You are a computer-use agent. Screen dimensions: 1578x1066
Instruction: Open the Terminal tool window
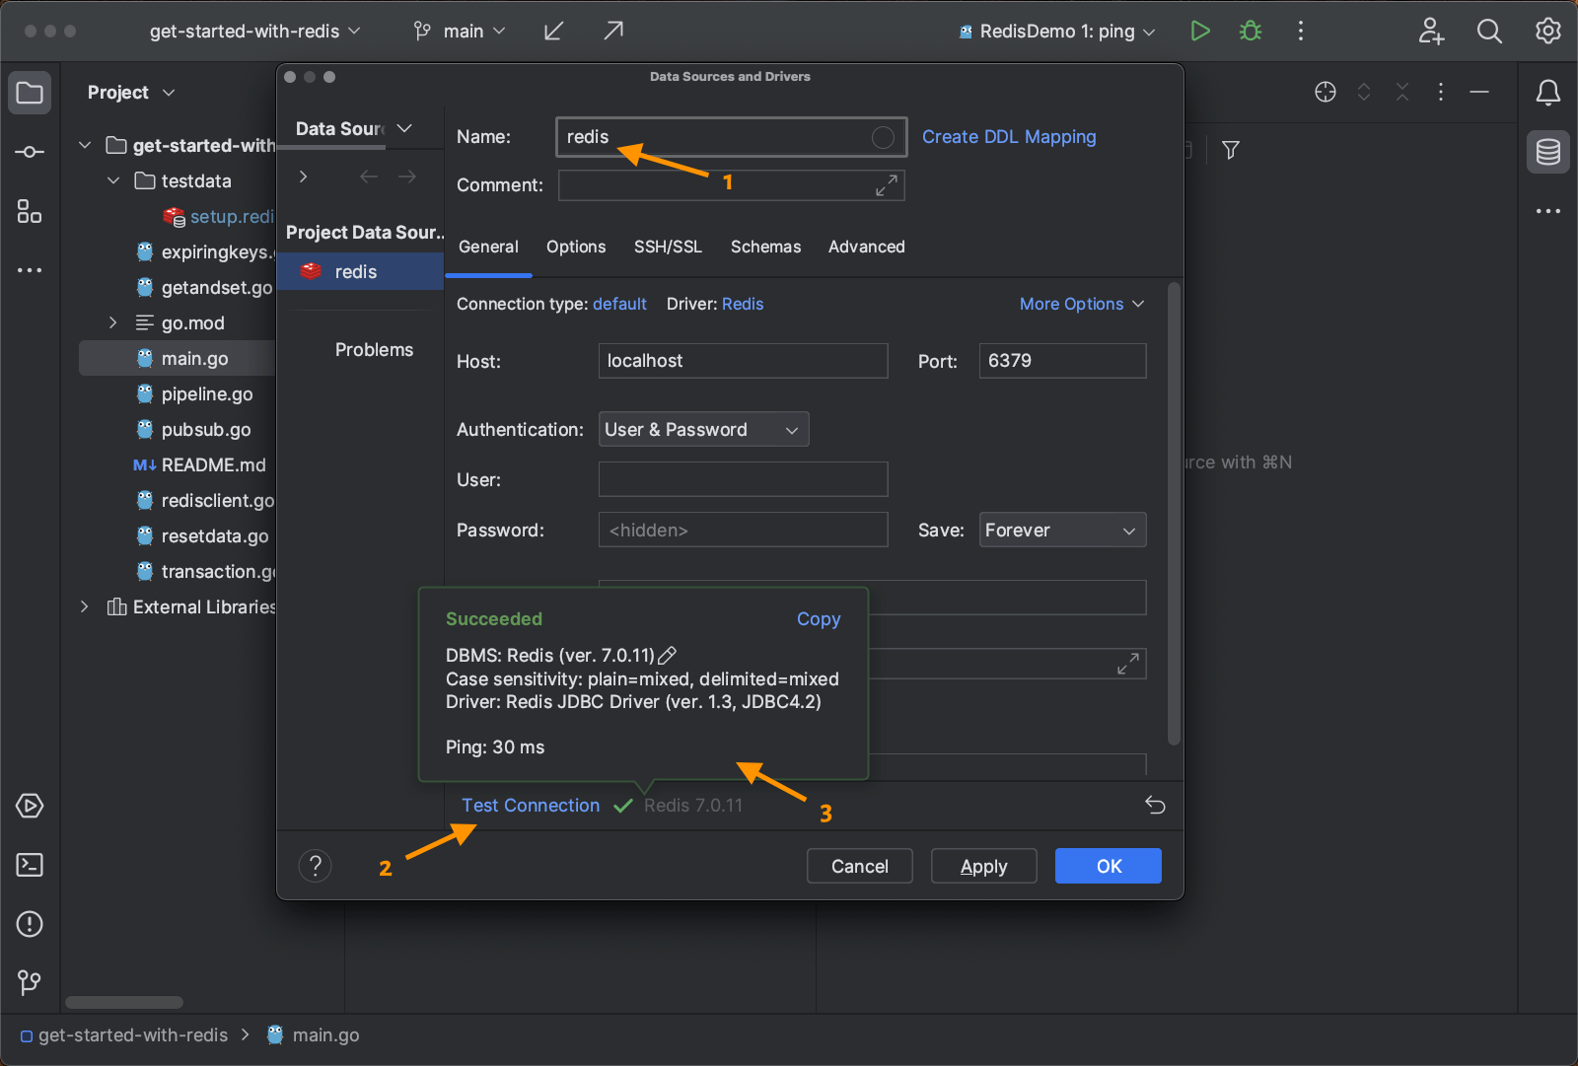coord(30,865)
